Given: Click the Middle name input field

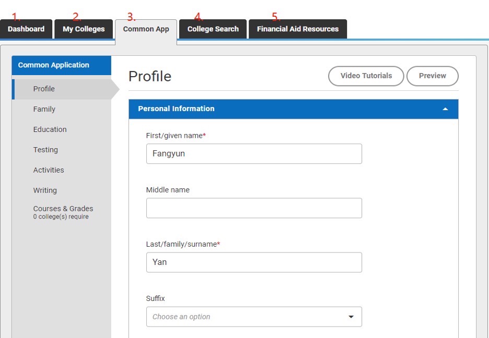Looking at the screenshot, I should (x=254, y=208).
